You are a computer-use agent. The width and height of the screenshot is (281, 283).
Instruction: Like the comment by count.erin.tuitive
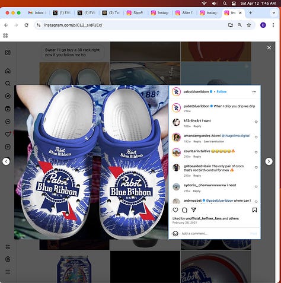(256, 152)
